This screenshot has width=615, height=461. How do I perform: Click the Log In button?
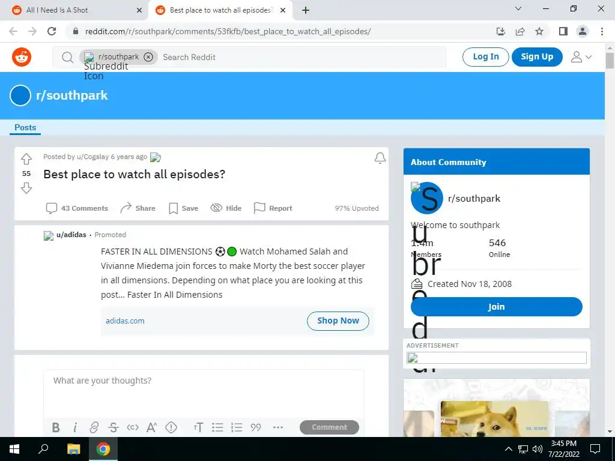(485, 57)
